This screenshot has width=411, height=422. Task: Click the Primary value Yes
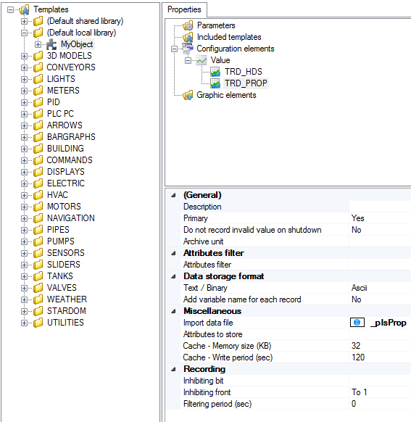[358, 218]
